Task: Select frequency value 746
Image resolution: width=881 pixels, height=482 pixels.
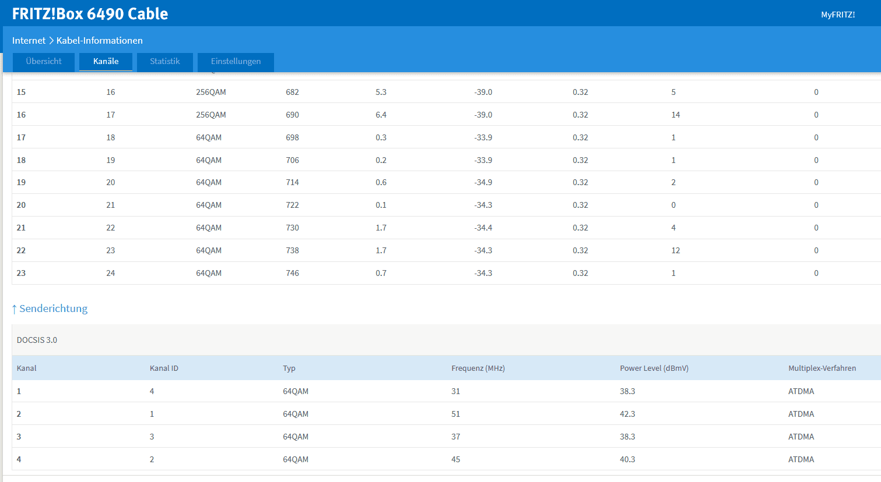Action: (x=292, y=273)
